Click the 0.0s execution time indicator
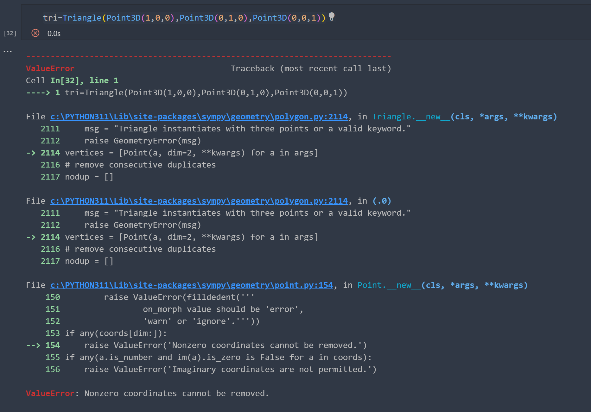The image size is (591, 412). (x=54, y=33)
